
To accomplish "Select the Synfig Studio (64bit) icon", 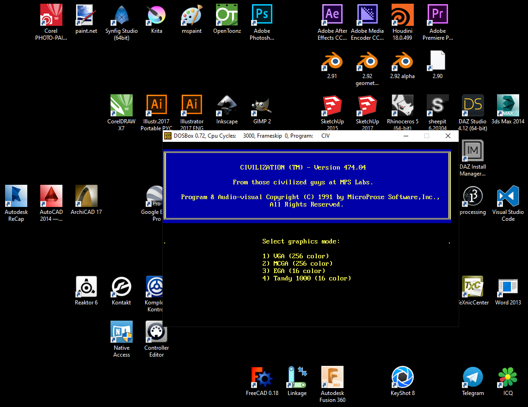I will [122, 15].
